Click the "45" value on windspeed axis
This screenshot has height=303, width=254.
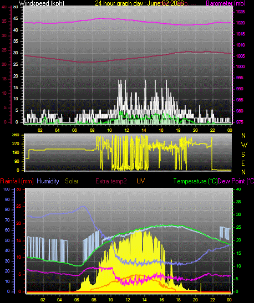[x=16, y=19]
